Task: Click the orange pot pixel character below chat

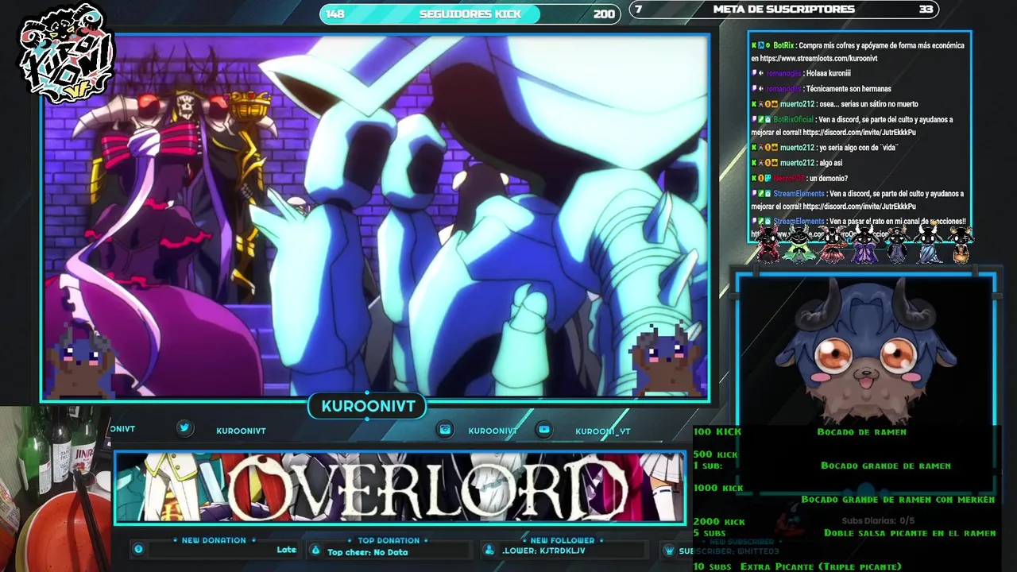Action: [961, 245]
